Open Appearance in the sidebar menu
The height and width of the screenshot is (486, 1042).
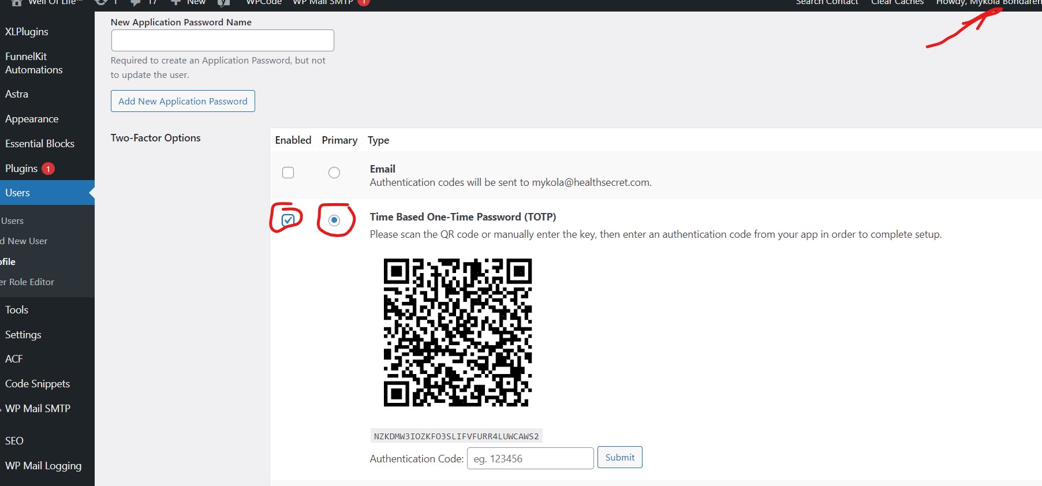coord(32,119)
